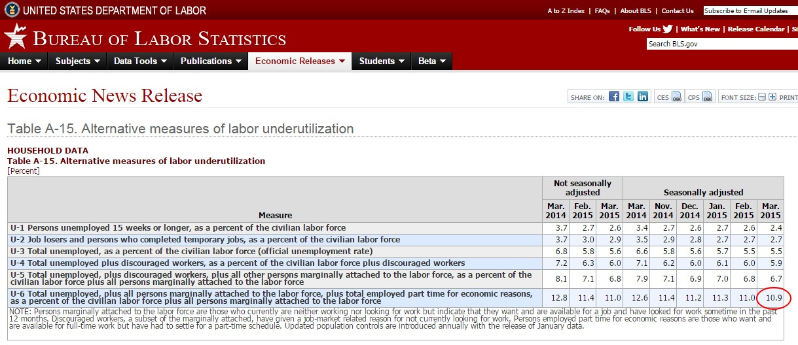This screenshot has width=798, height=345.
Task: Expand the Publications menu
Action: tap(210, 61)
